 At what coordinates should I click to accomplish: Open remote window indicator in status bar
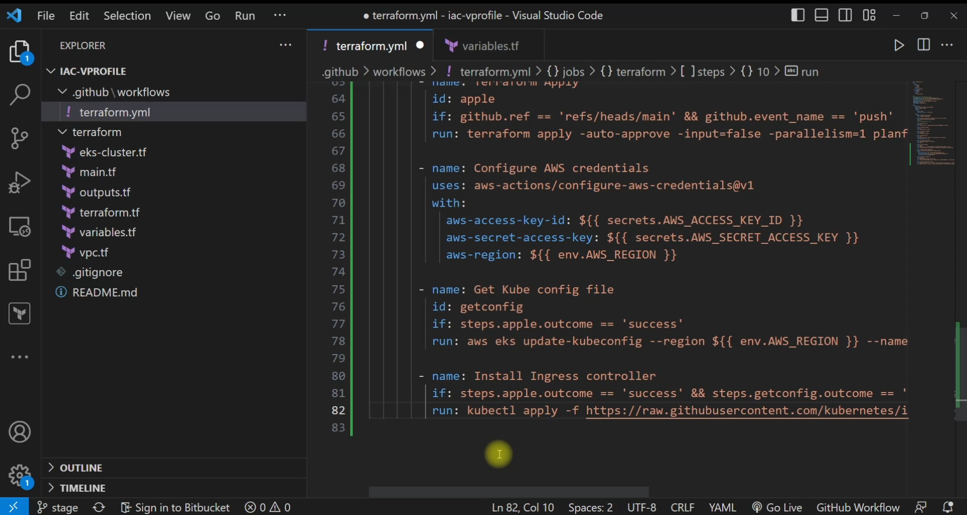click(14, 506)
